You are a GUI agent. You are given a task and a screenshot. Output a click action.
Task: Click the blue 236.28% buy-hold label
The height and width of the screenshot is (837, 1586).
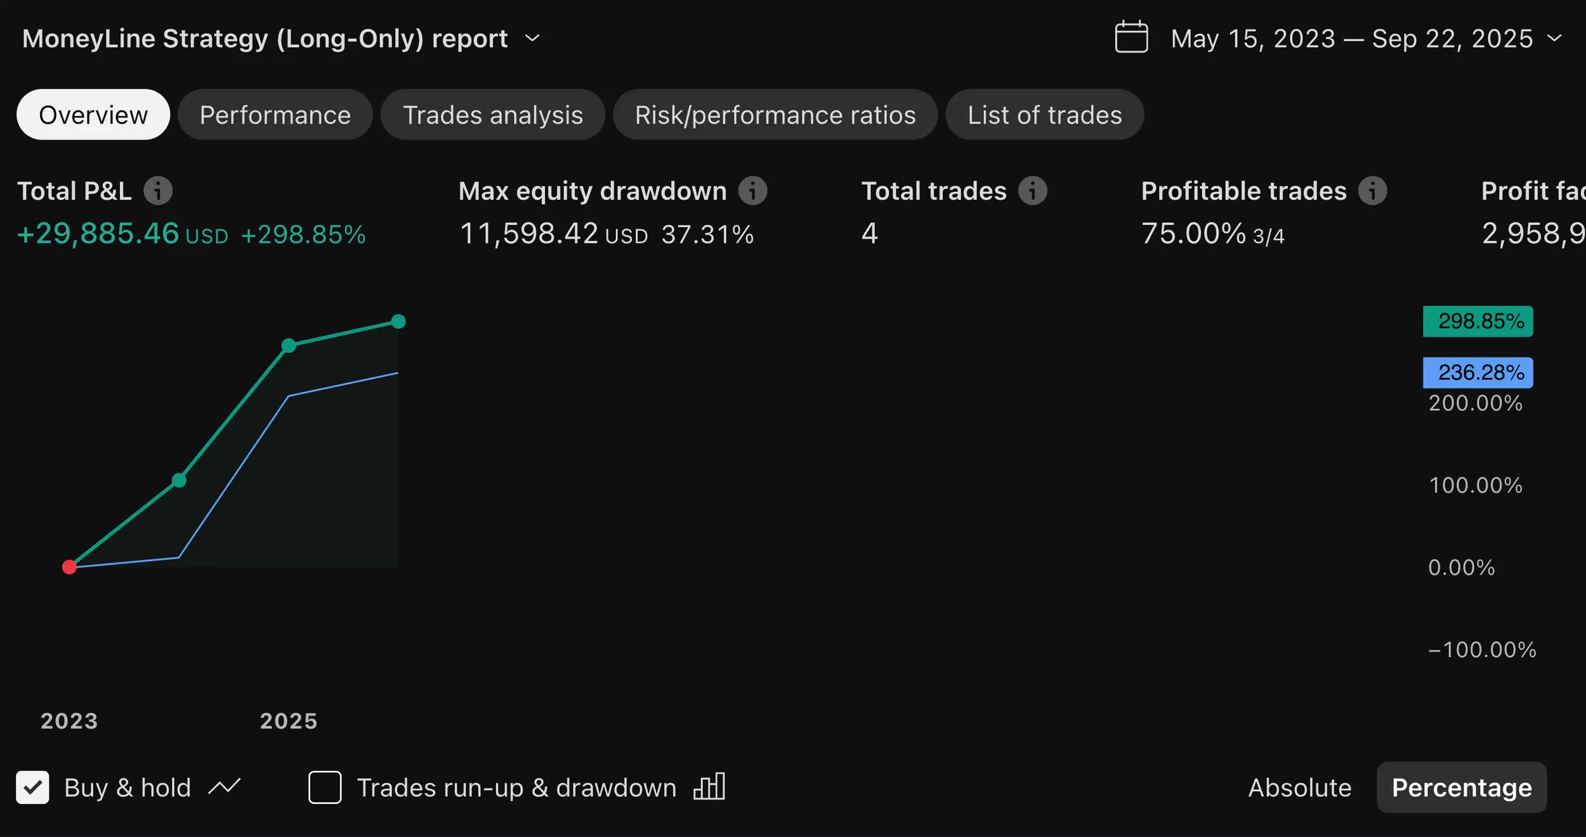(1478, 373)
